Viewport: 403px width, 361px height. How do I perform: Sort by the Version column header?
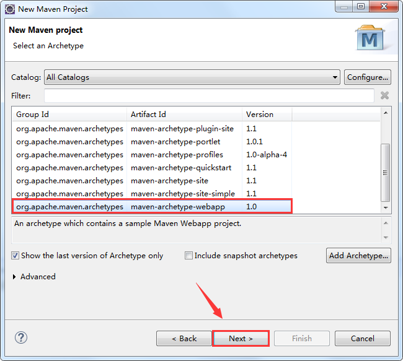tap(267, 115)
